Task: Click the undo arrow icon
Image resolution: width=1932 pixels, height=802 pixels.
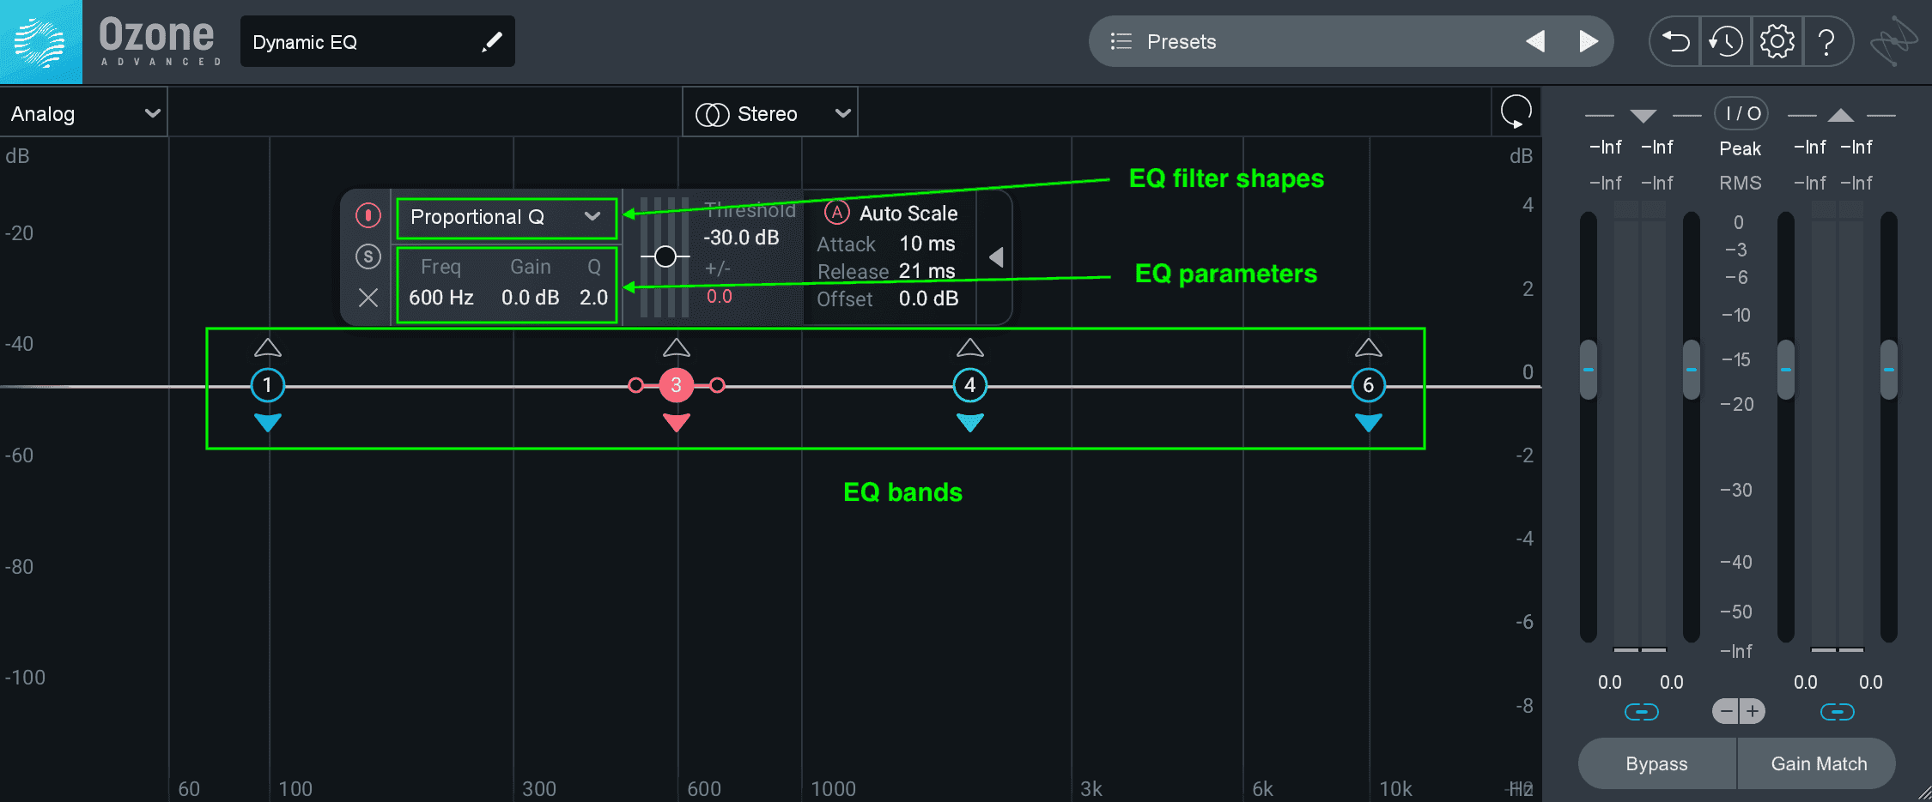Action: 1675,41
